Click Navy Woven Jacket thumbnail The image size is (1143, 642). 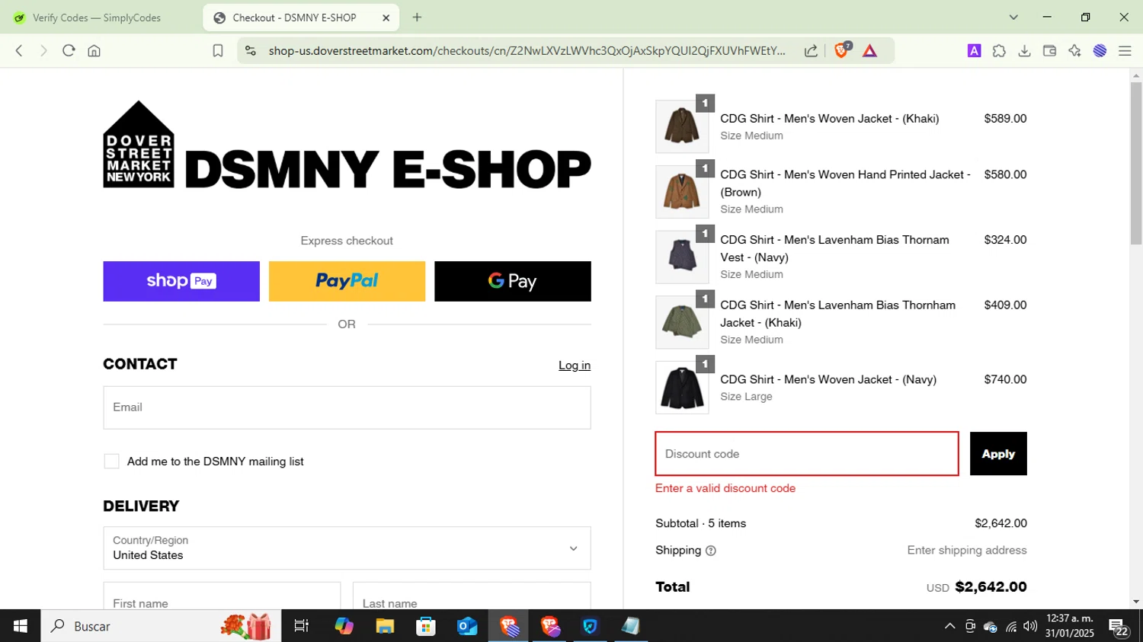tap(682, 388)
